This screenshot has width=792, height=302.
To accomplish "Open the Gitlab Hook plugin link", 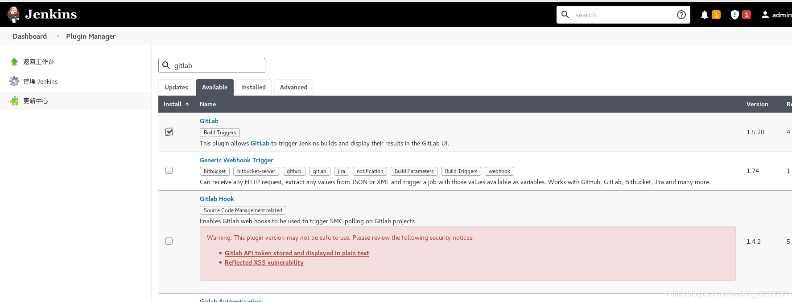I will click(217, 199).
